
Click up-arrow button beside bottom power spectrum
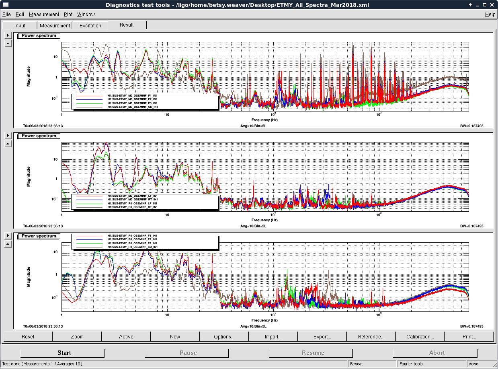8,243
